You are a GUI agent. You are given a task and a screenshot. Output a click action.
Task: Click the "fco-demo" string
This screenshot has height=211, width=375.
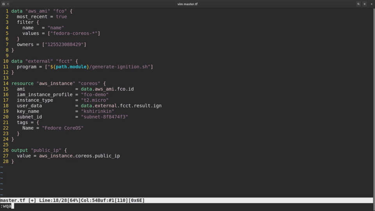click(95, 95)
